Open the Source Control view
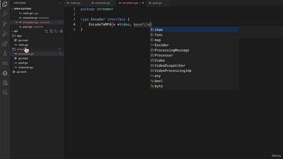This screenshot has height=159, width=283. tap(5, 23)
